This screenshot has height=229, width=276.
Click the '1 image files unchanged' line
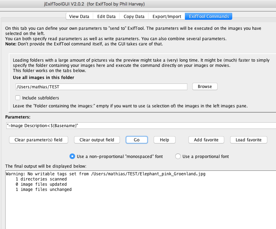tap(43, 190)
